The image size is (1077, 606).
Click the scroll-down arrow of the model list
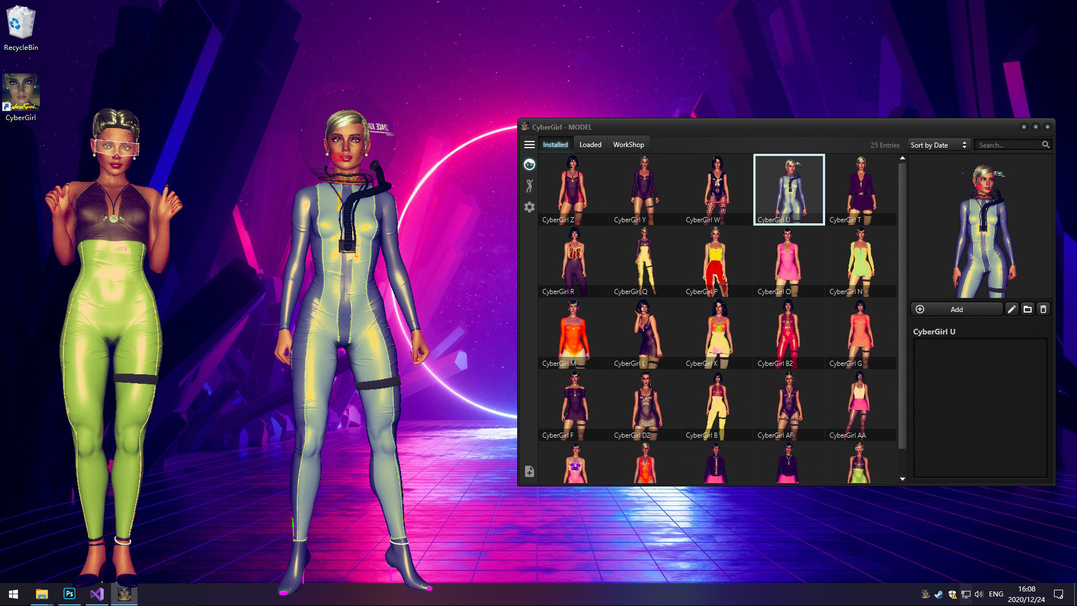pos(902,479)
